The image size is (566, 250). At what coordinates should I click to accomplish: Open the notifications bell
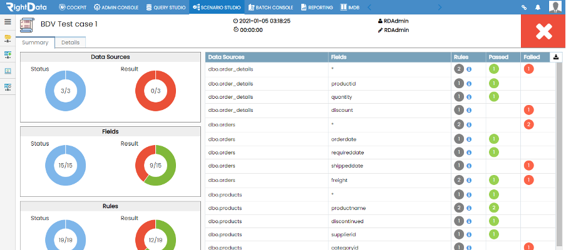(537, 7)
